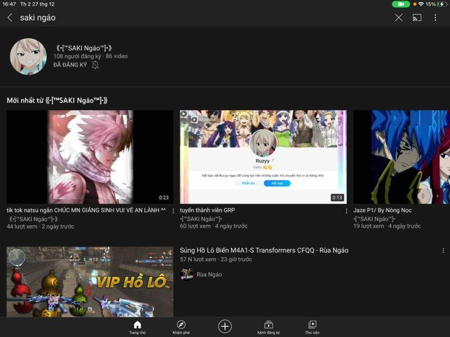Tap the back arrow beside the search text
The height and width of the screenshot is (337, 450).
10,18
